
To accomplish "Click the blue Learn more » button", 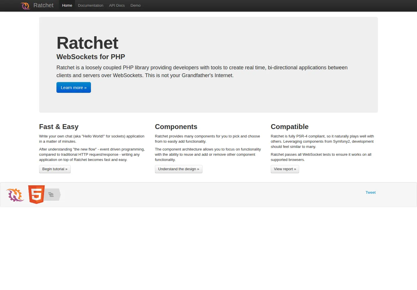I will click(74, 88).
